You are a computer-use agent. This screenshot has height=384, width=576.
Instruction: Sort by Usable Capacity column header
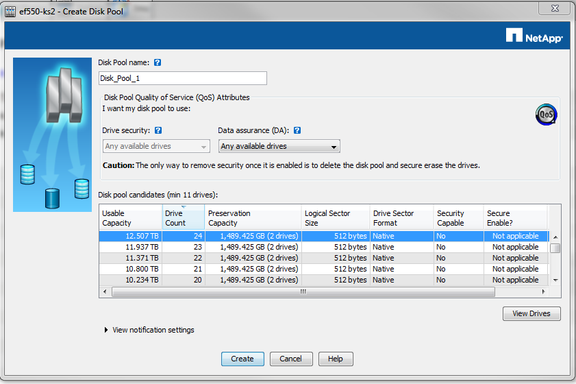[130, 218]
